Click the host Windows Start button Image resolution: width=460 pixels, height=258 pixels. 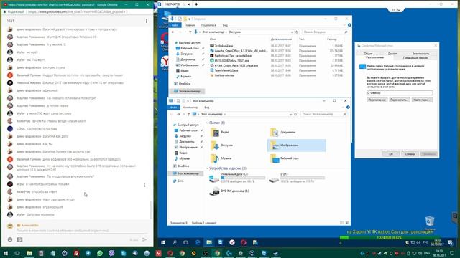point(5,253)
